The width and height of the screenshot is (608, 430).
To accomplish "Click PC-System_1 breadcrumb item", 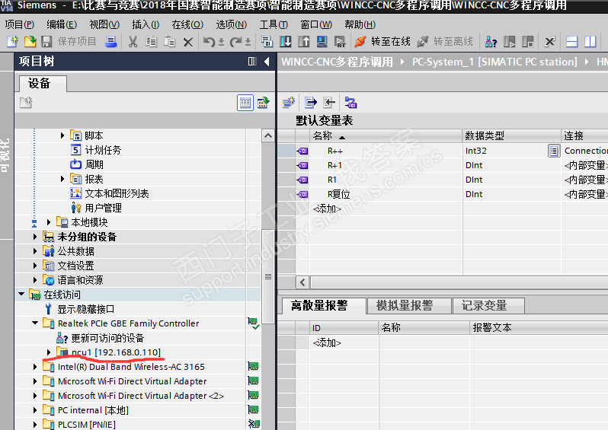I will coord(494,62).
